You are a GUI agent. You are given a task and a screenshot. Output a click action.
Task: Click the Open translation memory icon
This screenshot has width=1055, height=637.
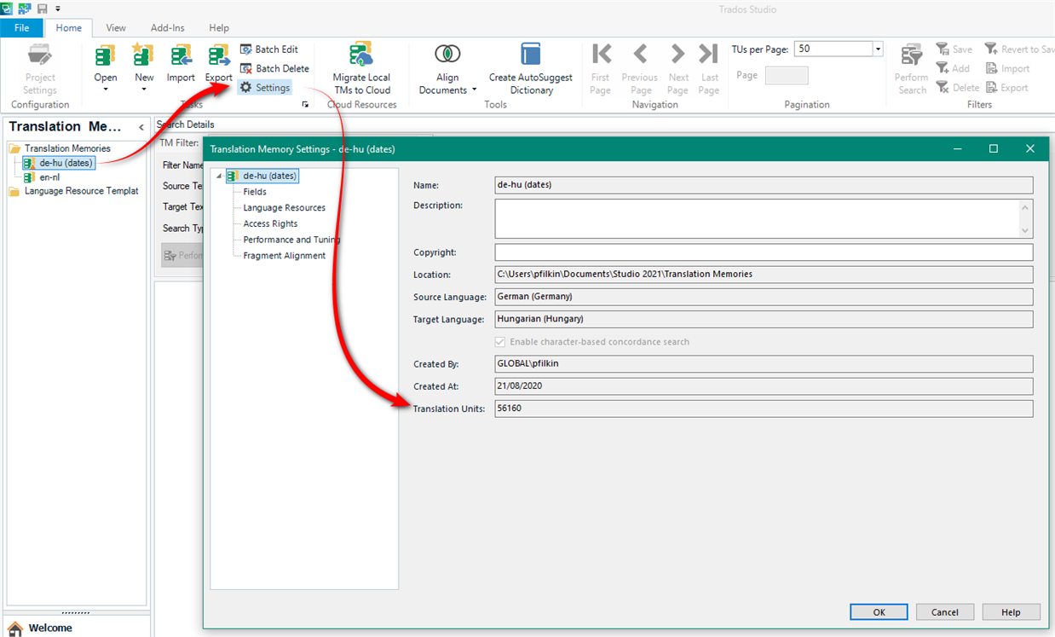pos(106,55)
